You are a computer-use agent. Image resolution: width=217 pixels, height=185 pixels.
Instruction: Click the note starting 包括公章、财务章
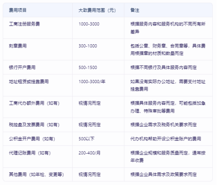click(168, 49)
